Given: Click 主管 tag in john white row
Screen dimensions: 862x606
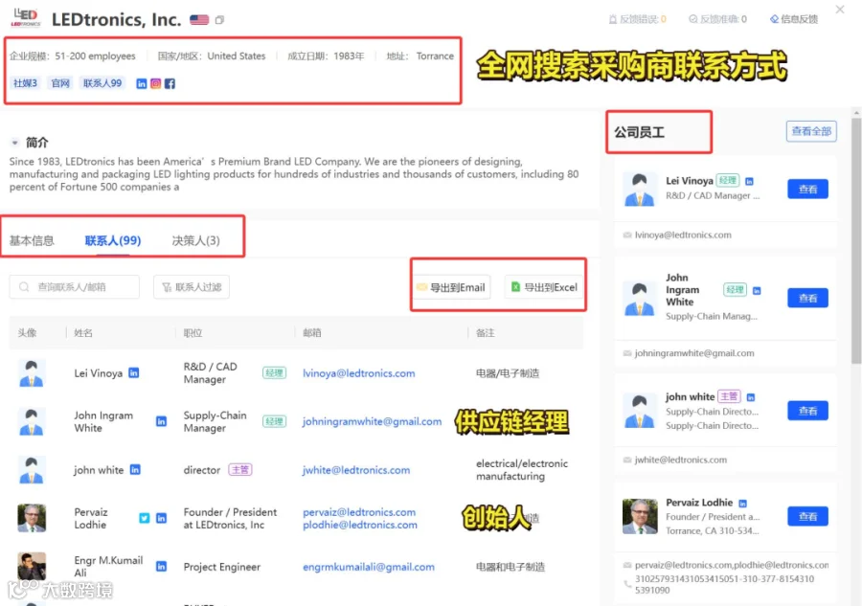Looking at the screenshot, I should (239, 470).
